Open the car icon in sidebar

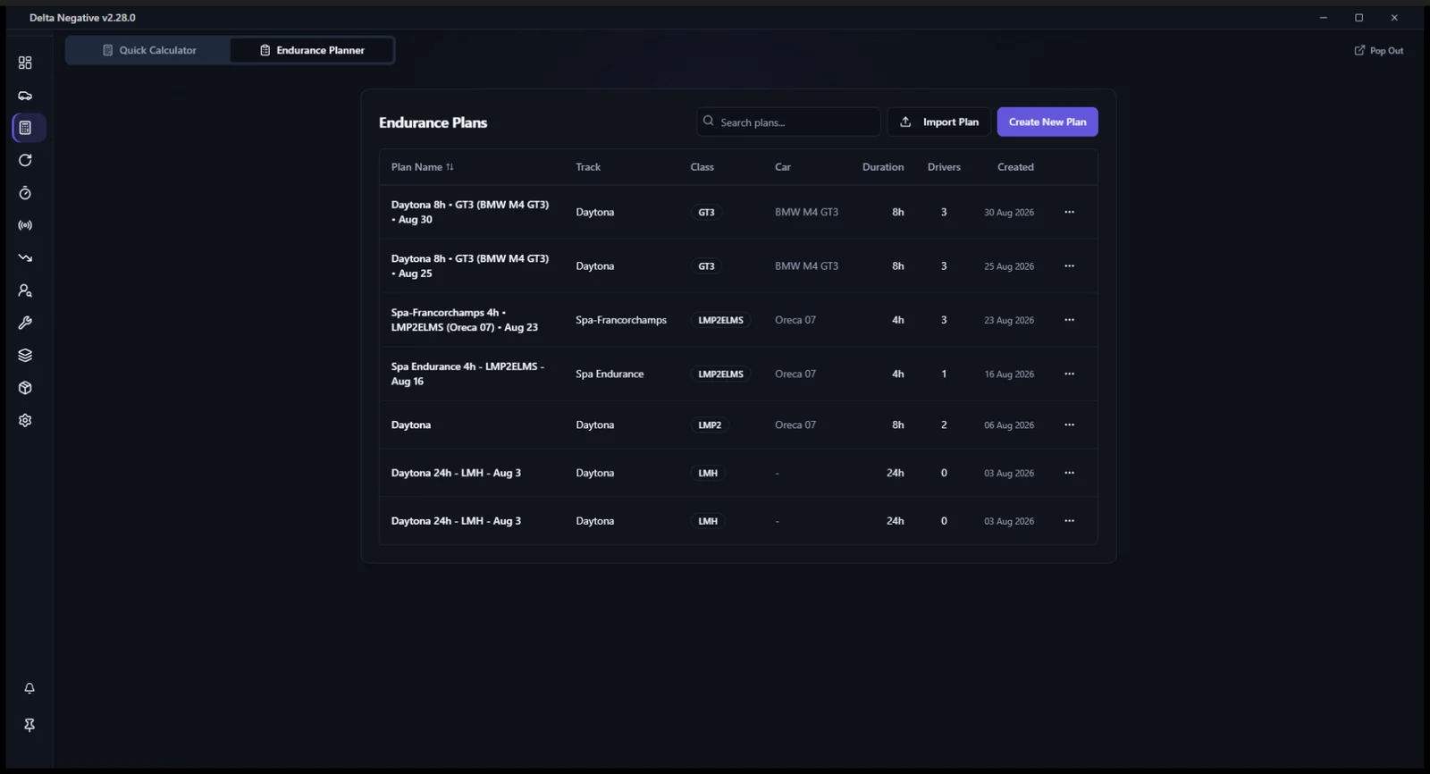[25, 96]
